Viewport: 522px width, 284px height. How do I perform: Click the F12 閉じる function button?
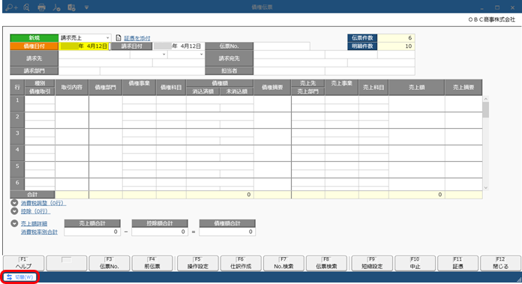[x=500, y=263]
